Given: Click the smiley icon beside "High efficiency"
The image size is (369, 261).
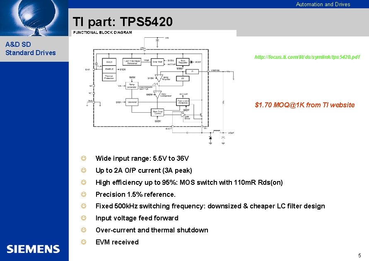Looking at the screenshot, I should click(84, 182).
